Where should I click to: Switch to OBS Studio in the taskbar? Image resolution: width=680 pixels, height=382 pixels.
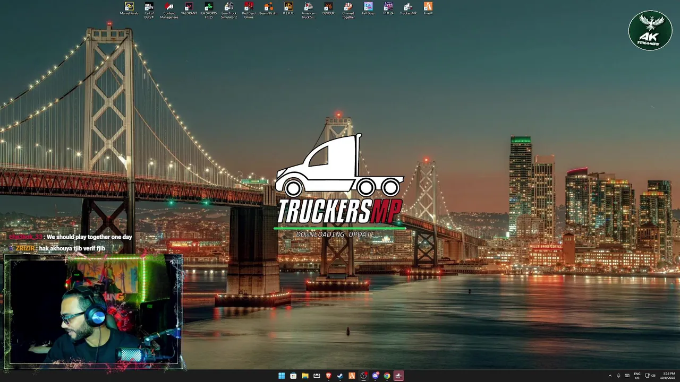(x=363, y=376)
